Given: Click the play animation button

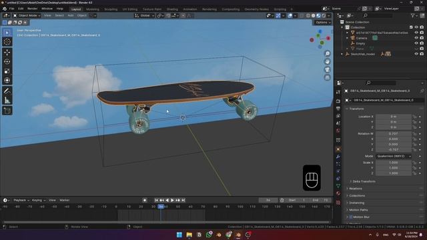Looking at the screenshot, I should coord(172,200).
